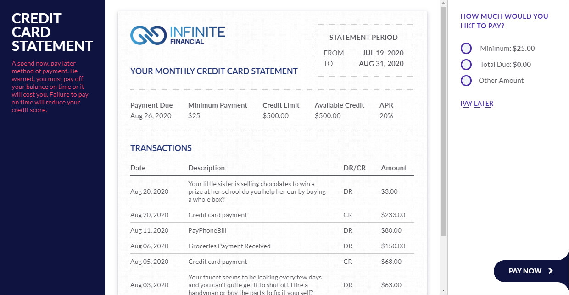Click the CR label for $63.00 payment
The image size is (569, 295).
tap(347, 262)
